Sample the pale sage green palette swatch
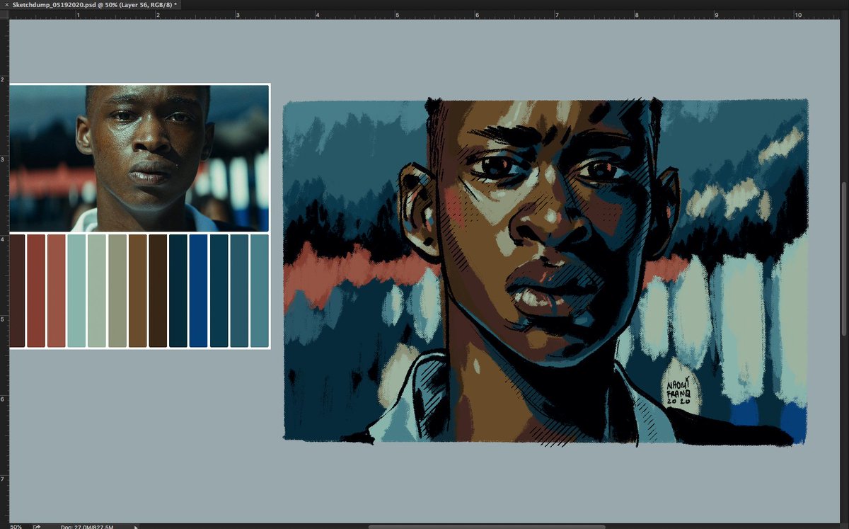This screenshot has width=849, height=529. point(97,291)
